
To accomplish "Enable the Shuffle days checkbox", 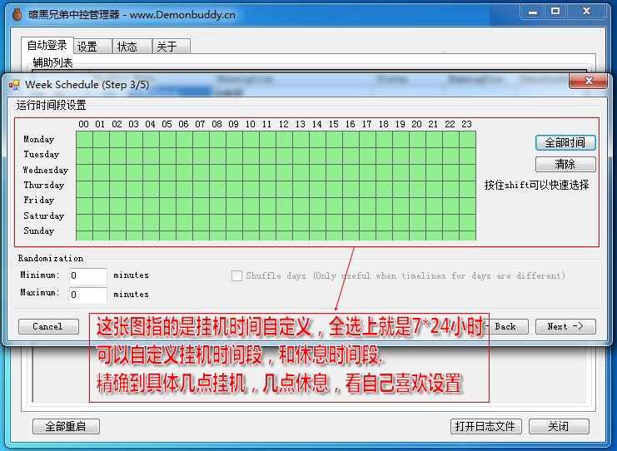I will click(x=237, y=276).
